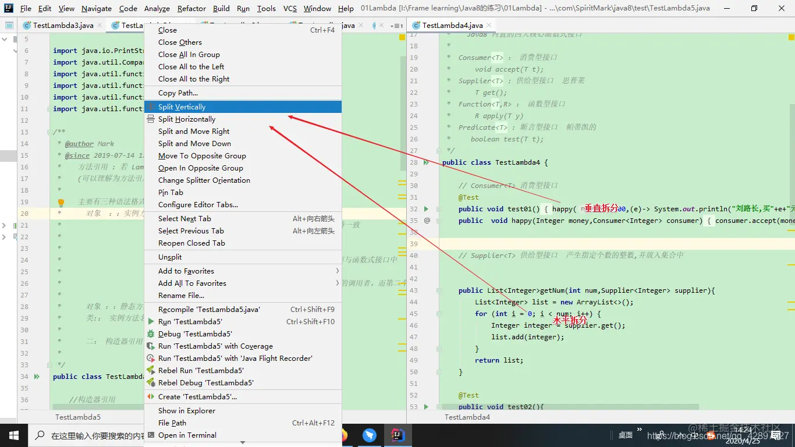This screenshot has height=447, width=795.
Task: Click the Split Vertically icon in context menu
Action: tap(151, 107)
